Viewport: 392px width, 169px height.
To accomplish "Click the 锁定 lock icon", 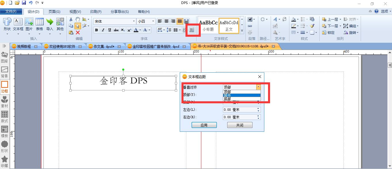I will pyautogui.click(x=328, y=32).
